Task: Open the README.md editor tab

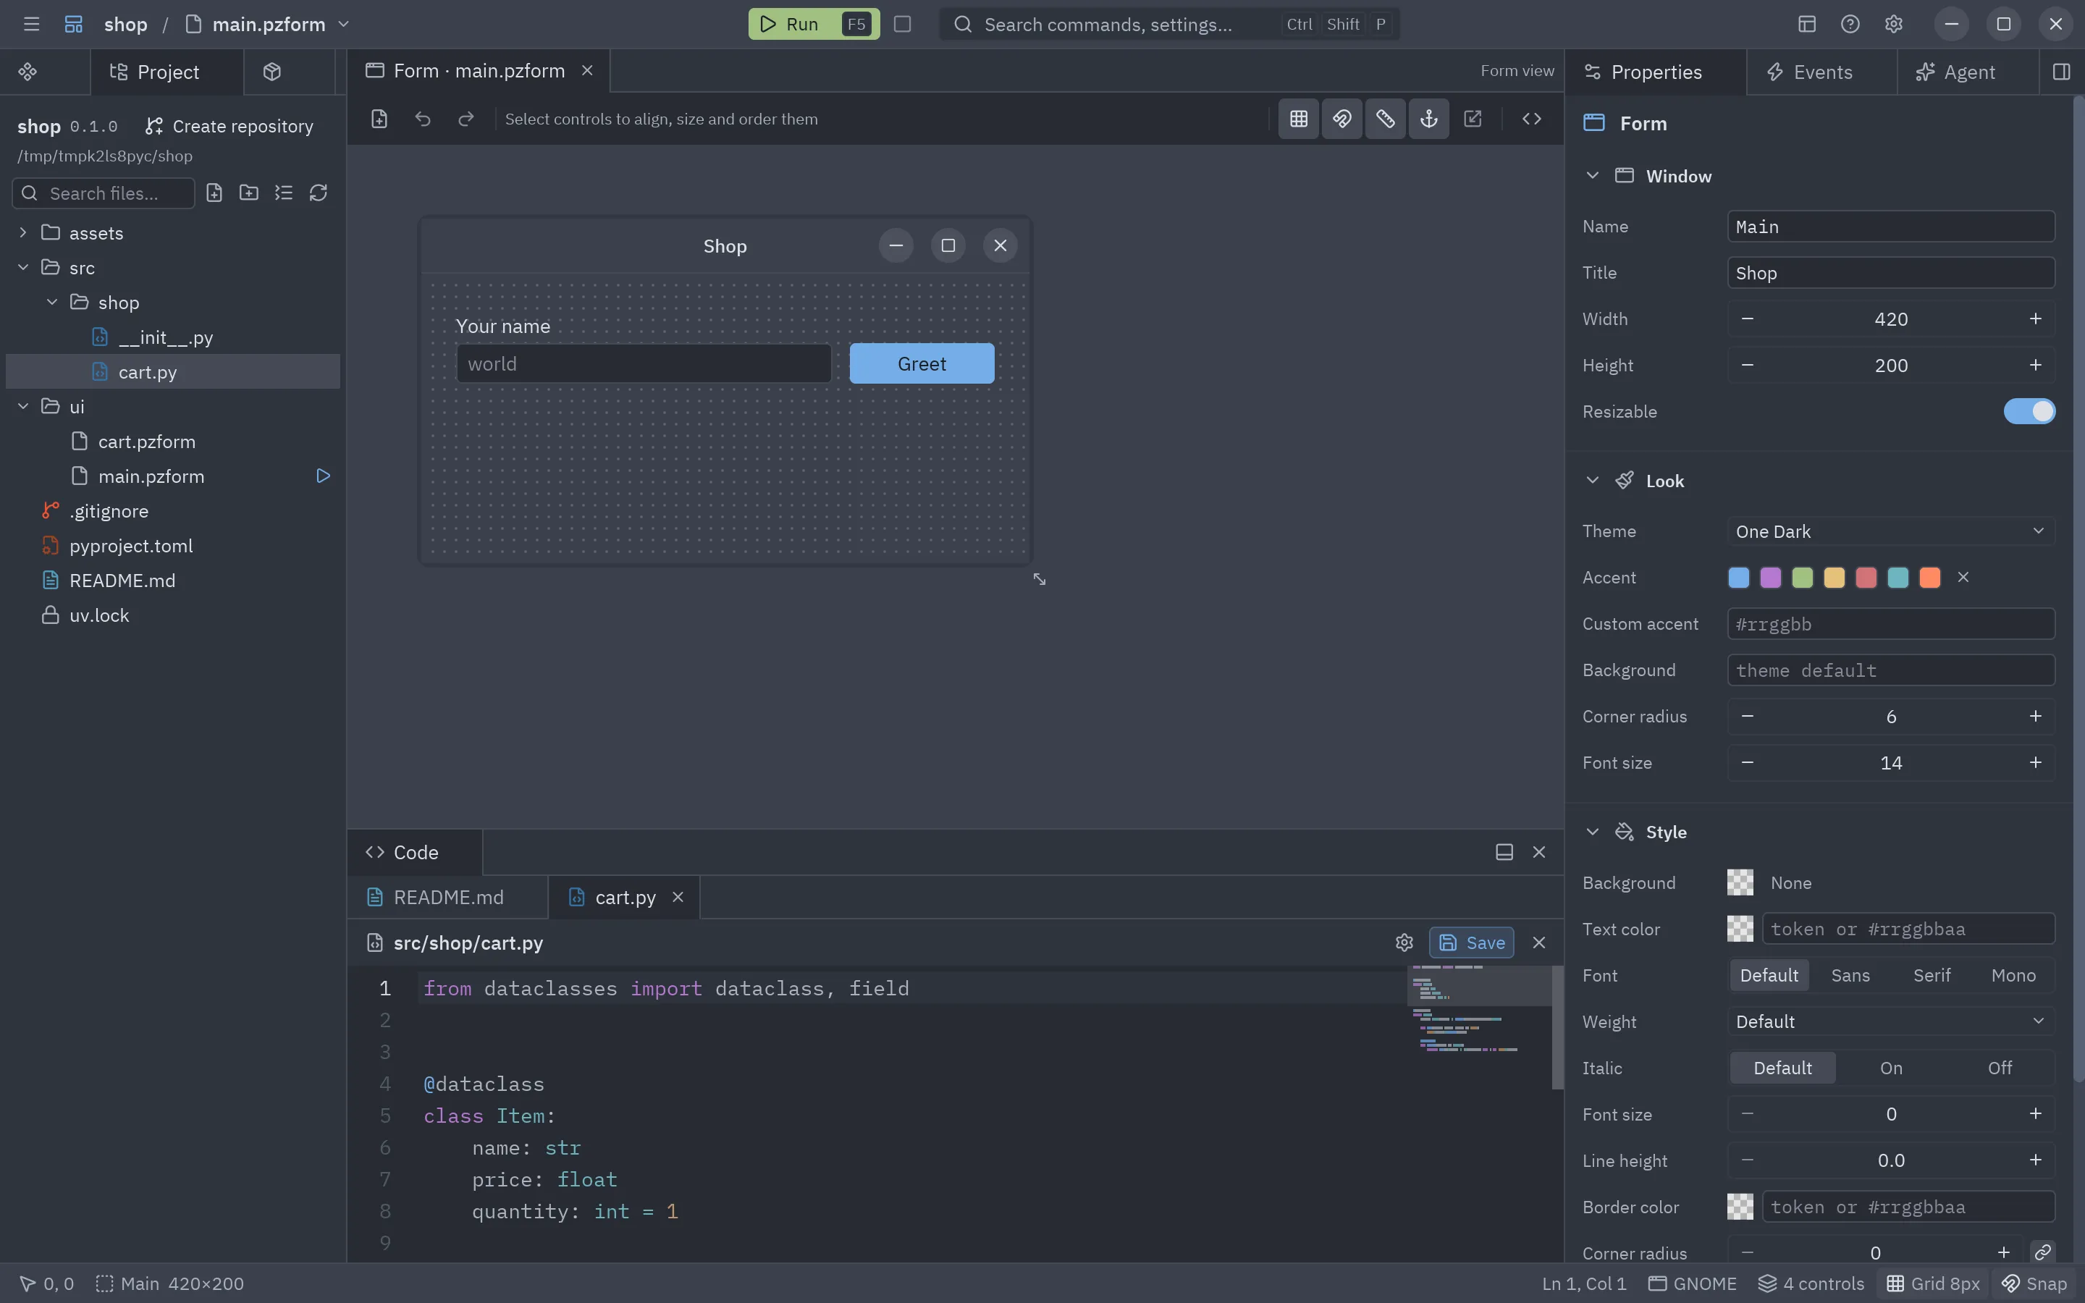Action: click(448, 897)
